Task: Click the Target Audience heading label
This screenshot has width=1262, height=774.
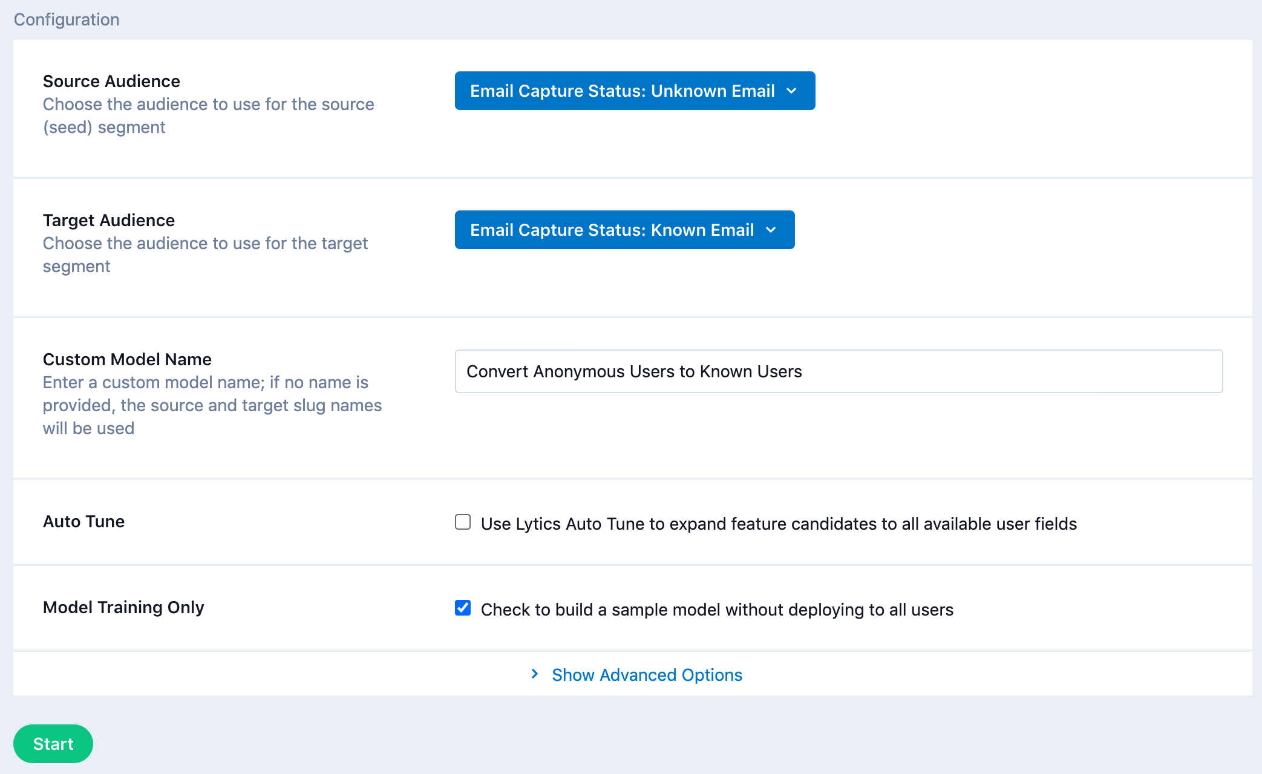Action: pos(109,220)
